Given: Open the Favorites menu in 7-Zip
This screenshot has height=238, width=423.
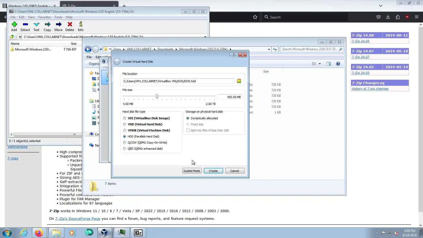Looking at the screenshot, I should click(44, 17).
